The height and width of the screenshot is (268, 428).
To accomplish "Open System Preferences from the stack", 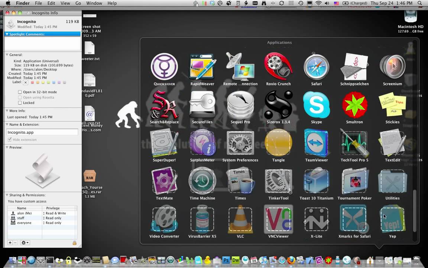I will coord(240,143).
